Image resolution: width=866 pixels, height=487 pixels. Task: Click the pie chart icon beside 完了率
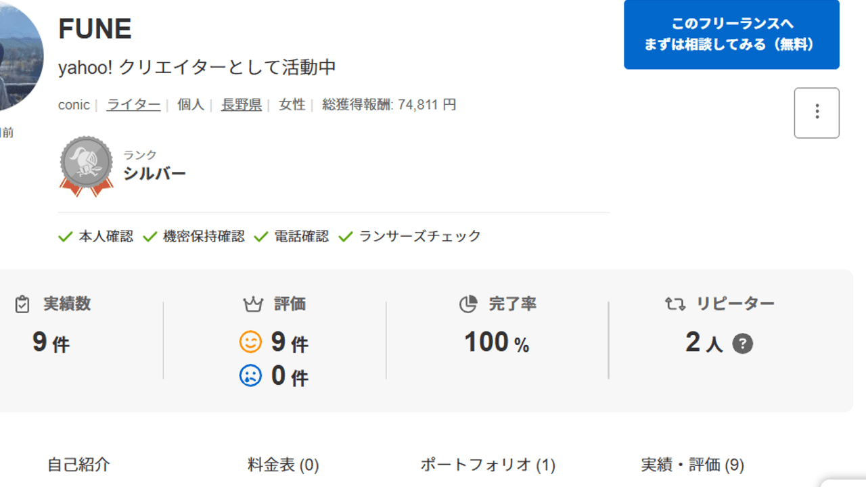[468, 304]
